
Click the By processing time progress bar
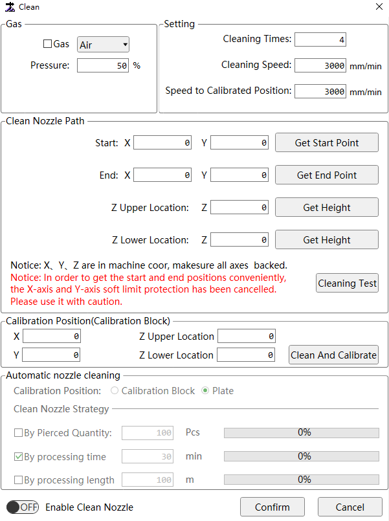[x=302, y=456]
